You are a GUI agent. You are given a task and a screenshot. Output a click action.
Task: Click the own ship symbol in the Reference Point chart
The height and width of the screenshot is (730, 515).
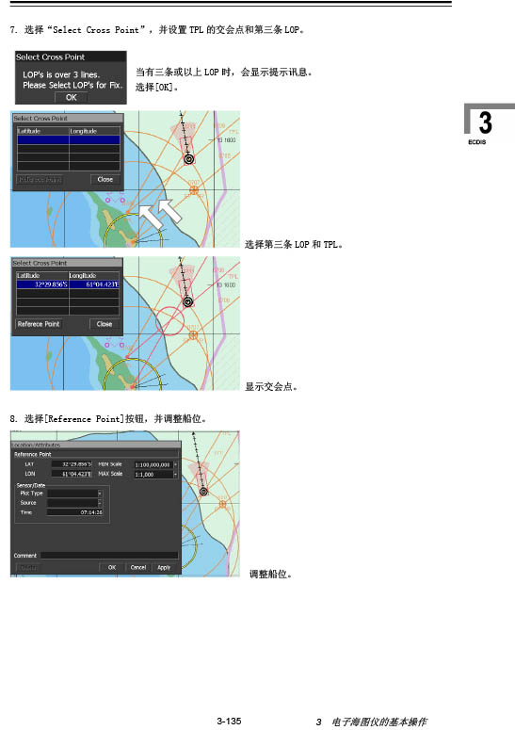point(203,492)
